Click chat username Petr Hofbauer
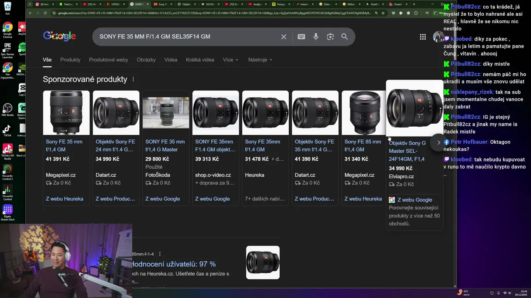This screenshot has height=298, width=531. coord(469,142)
